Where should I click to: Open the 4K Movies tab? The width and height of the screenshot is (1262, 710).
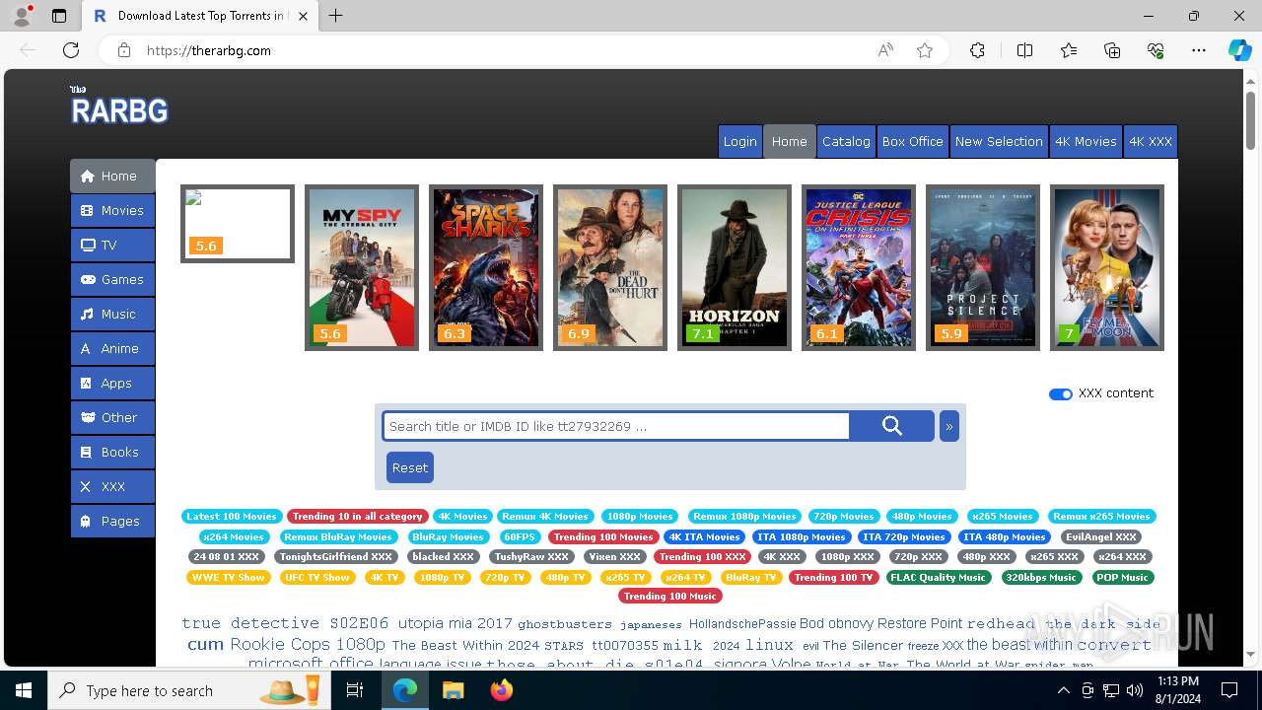tap(1086, 141)
